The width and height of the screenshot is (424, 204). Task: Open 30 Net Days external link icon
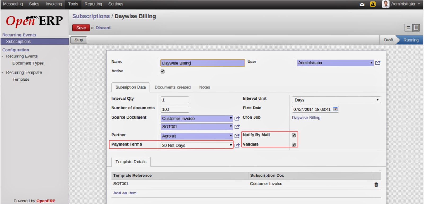click(x=237, y=145)
